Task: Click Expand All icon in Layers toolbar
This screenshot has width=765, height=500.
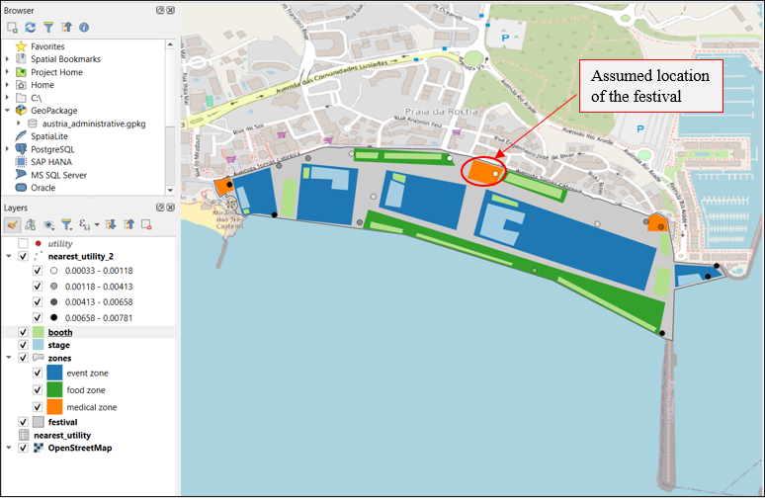Action: (109, 225)
